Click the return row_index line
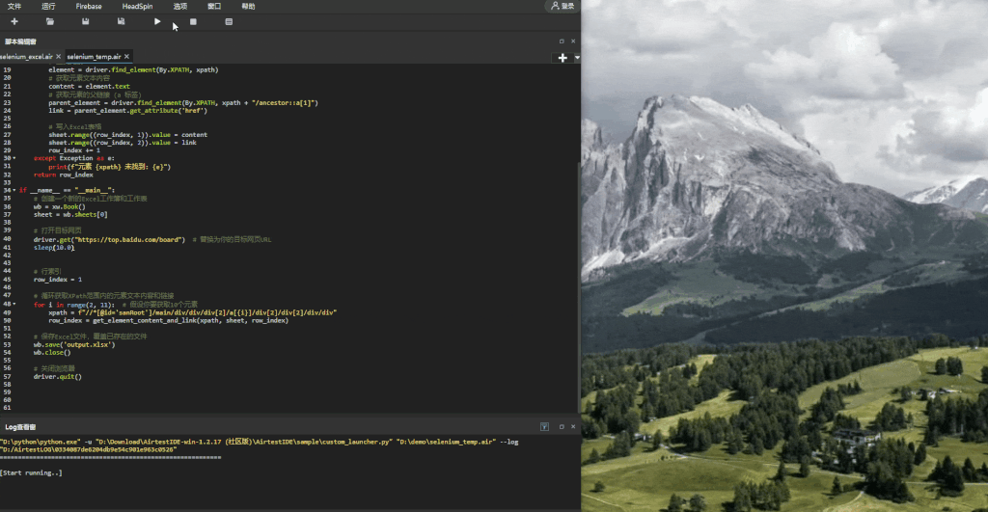Screen dimensions: 988x512 [x=63, y=175]
